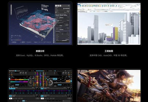Click the purple track waveform overview in BEATMASTER
148x102 pixels.
(x=40, y=91)
